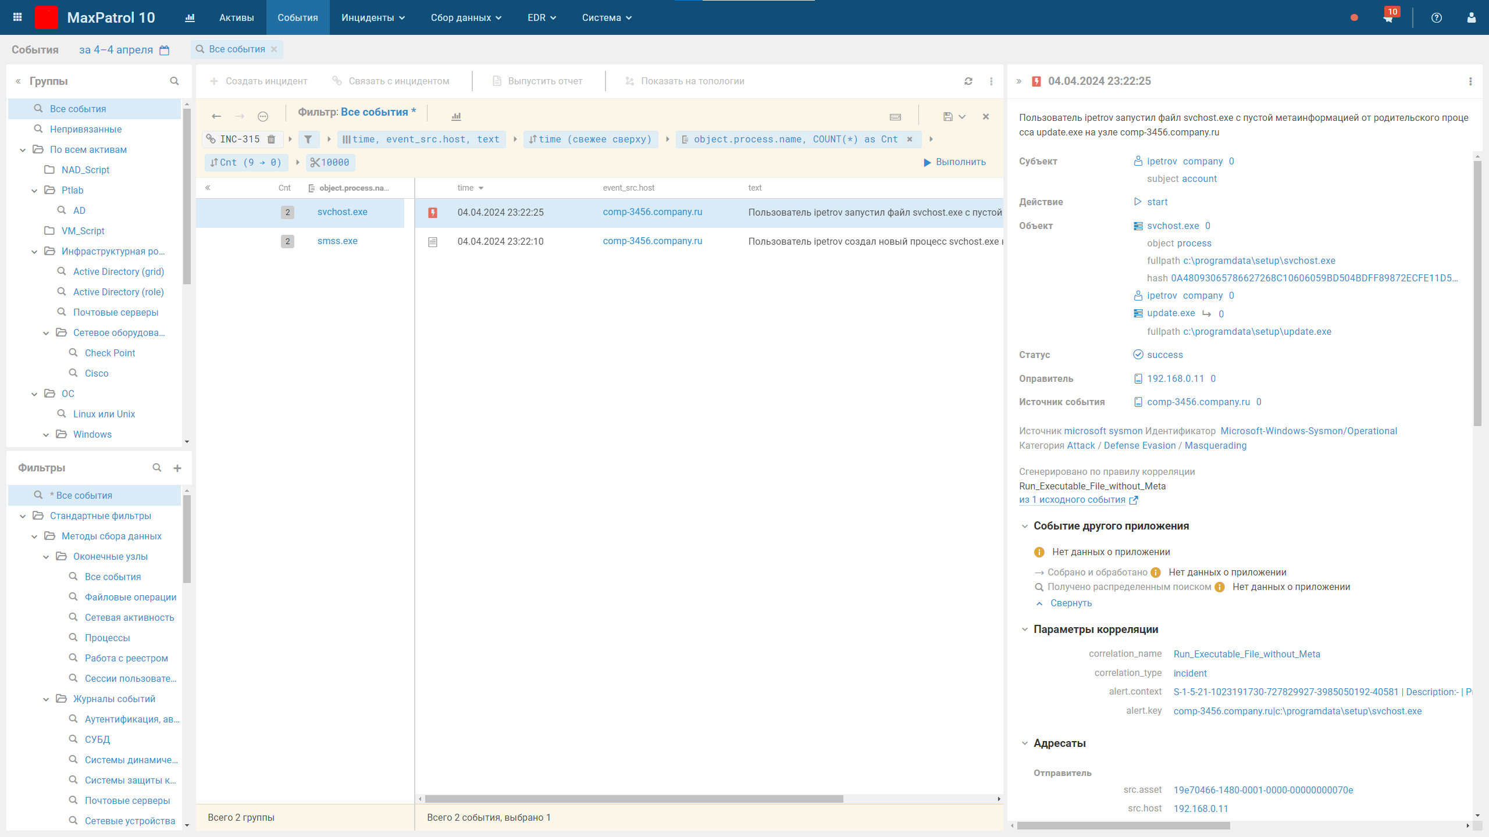The image size is (1489, 837).
Task: Add a new filter with plus icon
Action: [177, 468]
